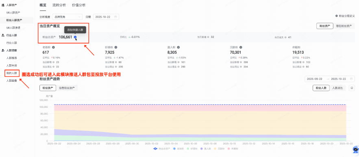Click info dot beside top 当日新增 32

point(208,37)
